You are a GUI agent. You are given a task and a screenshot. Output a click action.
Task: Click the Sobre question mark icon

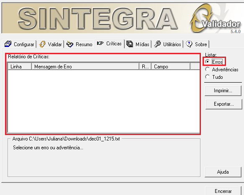tap(189, 44)
